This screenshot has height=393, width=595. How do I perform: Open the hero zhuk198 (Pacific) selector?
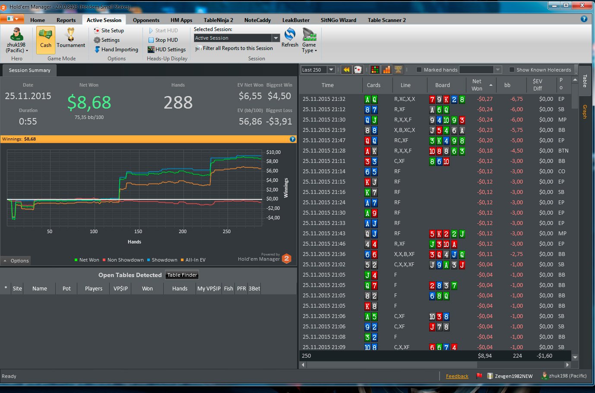tap(17, 40)
